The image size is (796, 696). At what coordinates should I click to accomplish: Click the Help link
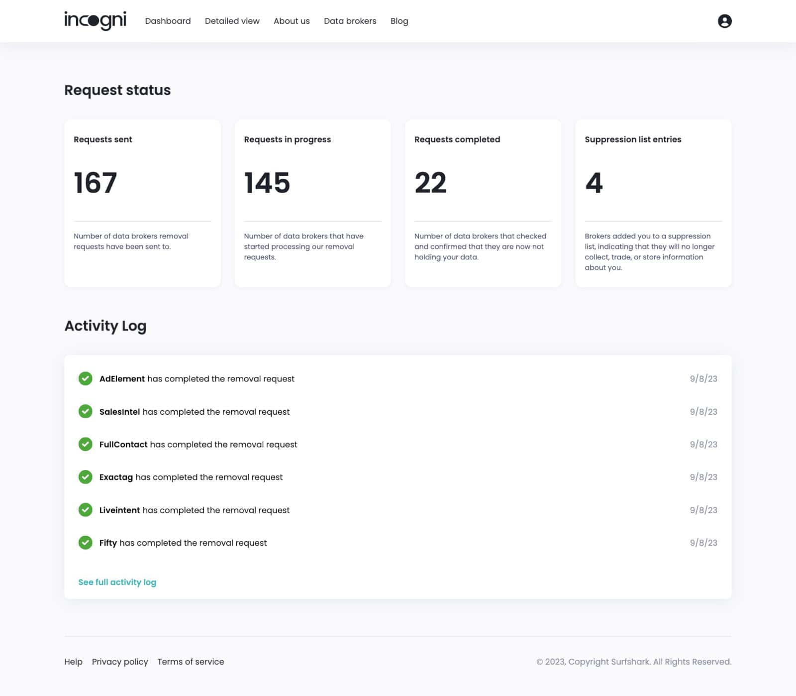point(73,662)
